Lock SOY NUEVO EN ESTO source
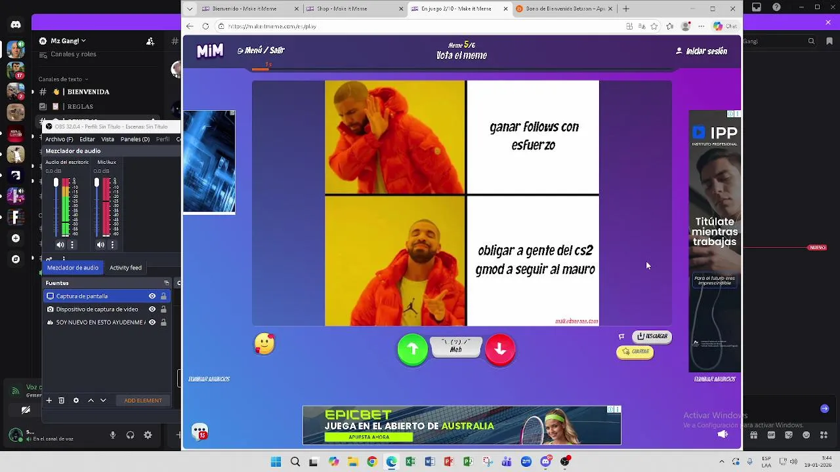This screenshot has width=840, height=472. (163, 323)
